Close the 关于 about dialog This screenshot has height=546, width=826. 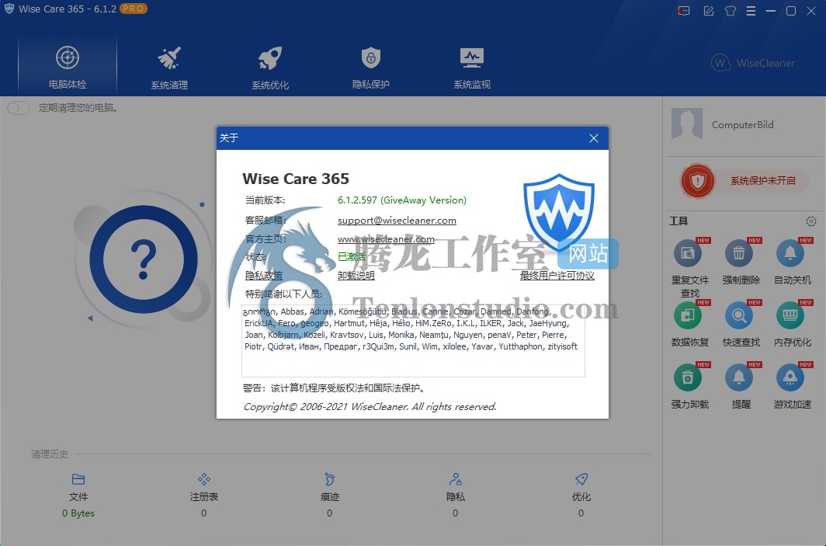(x=594, y=138)
